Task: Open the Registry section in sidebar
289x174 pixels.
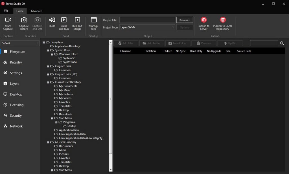Action: click(20, 62)
